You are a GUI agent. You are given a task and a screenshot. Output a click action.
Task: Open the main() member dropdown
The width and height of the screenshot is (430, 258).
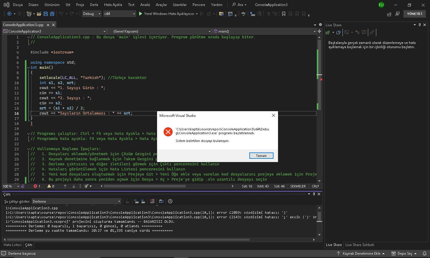pyautogui.click(x=265, y=31)
